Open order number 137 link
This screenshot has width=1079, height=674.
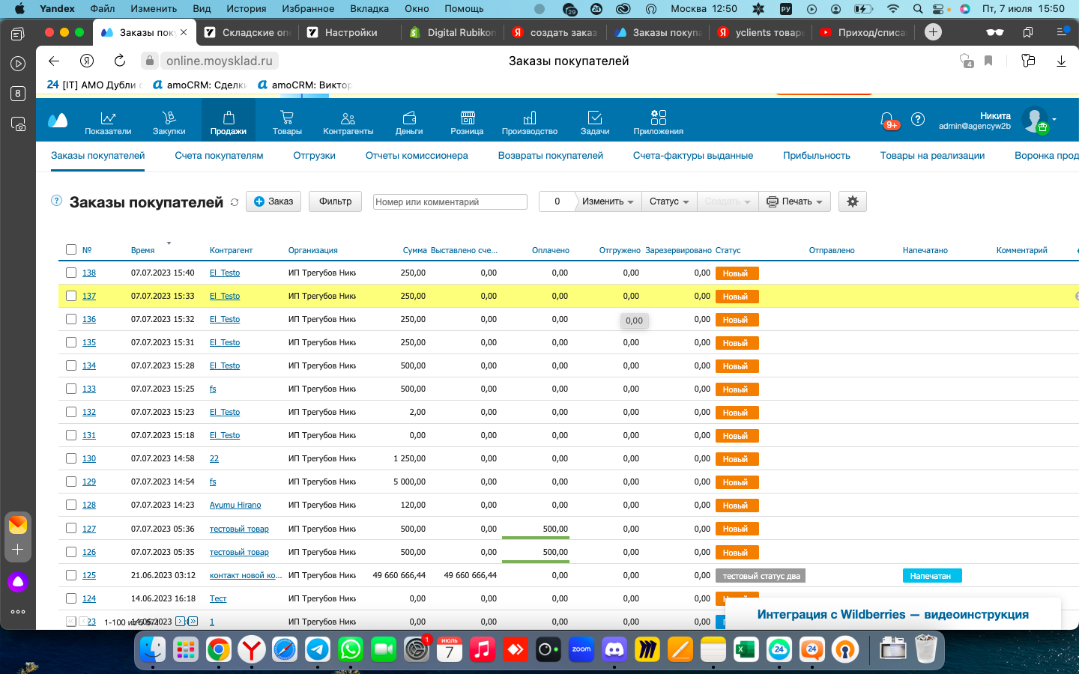pyautogui.click(x=89, y=296)
